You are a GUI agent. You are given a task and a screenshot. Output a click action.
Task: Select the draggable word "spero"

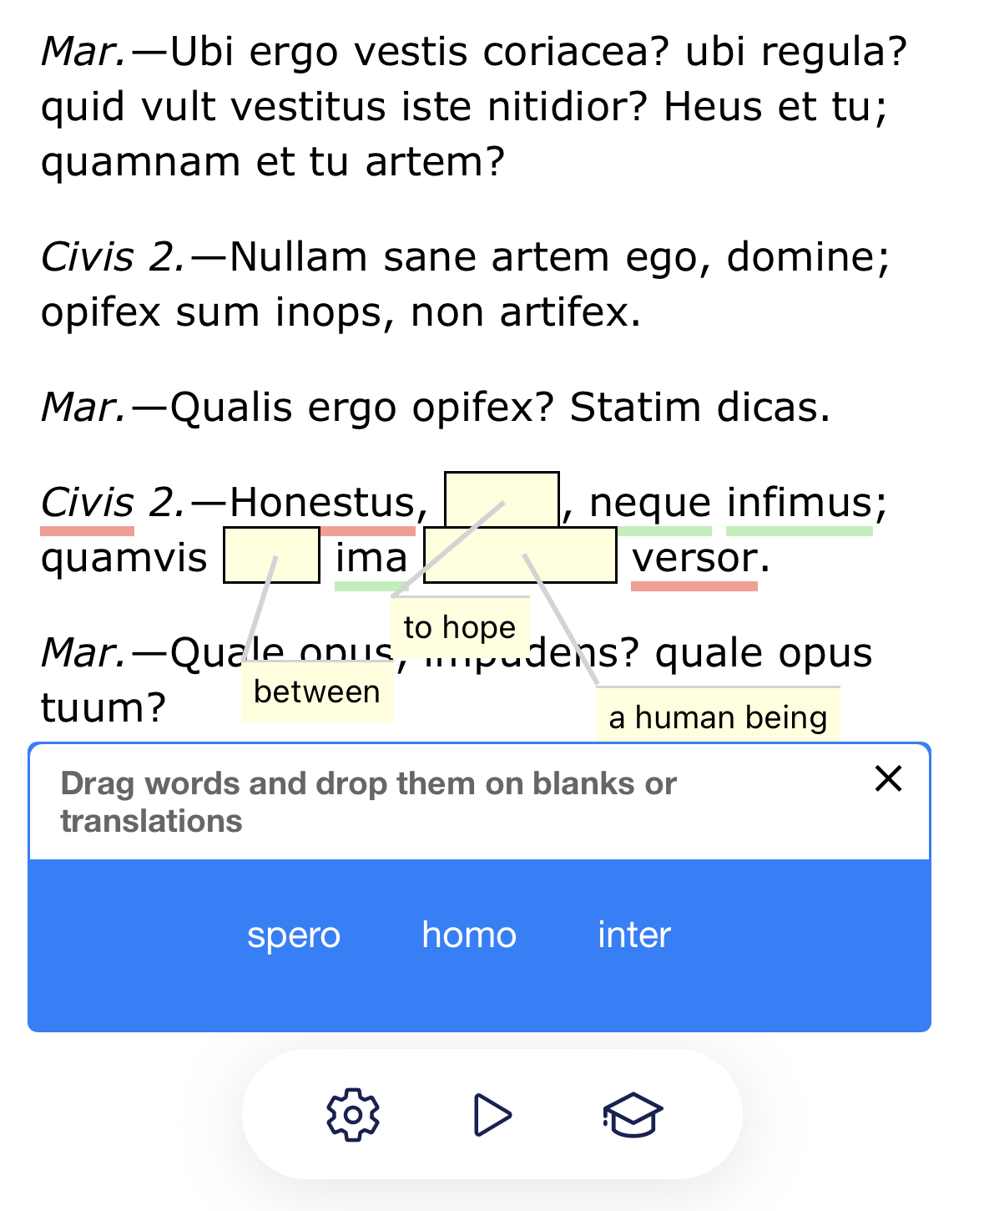point(294,936)
